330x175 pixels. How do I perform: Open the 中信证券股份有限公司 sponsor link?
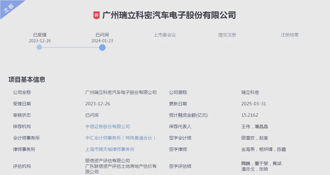tap(107, 126)
